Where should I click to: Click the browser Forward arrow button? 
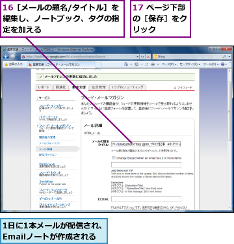[12, 57]
